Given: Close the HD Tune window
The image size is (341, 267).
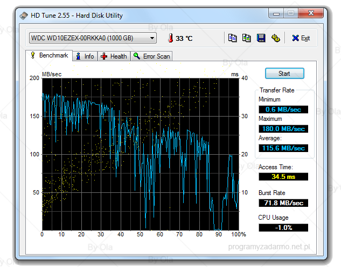Looking at the screenshot, I should 311,13.
